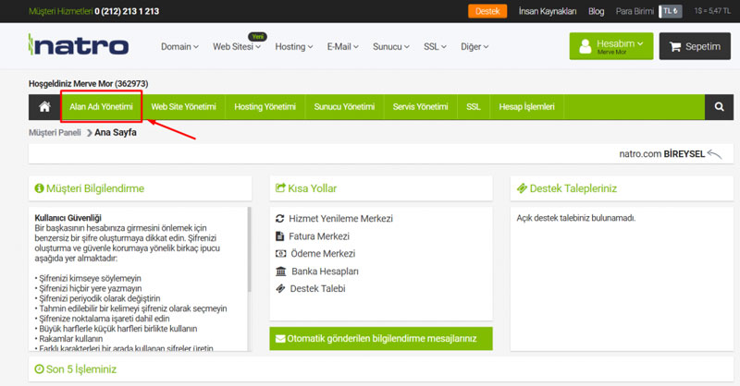
Task: Open search via magnifier icon
Action: [x=719, y=107]
